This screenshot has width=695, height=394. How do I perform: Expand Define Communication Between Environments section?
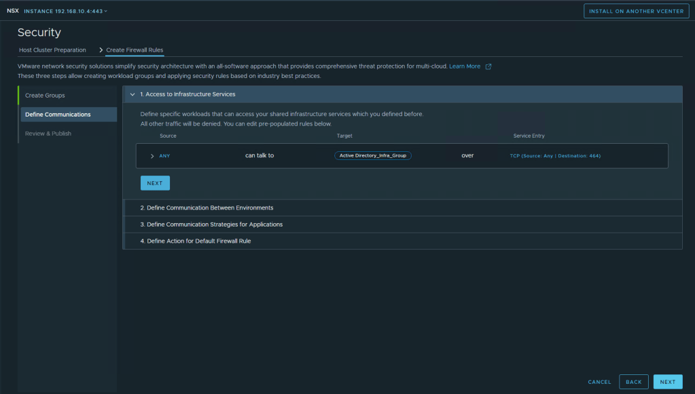[x=207, y=208]
